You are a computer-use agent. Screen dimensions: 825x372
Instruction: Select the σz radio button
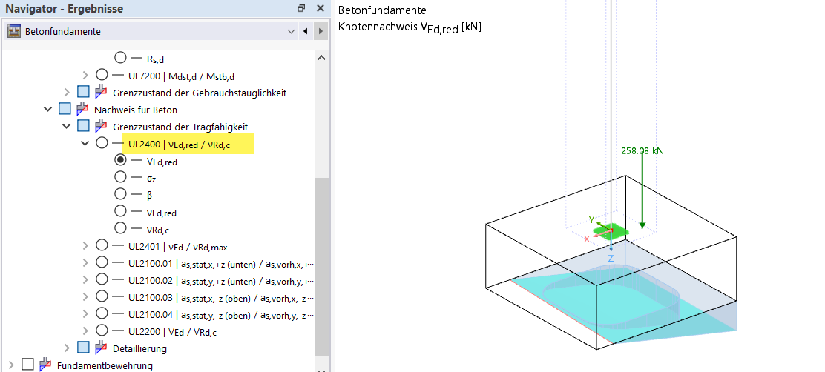coord(120,177)
